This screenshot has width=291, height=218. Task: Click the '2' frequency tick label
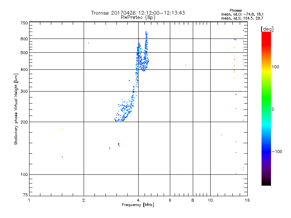coord(84,200)
